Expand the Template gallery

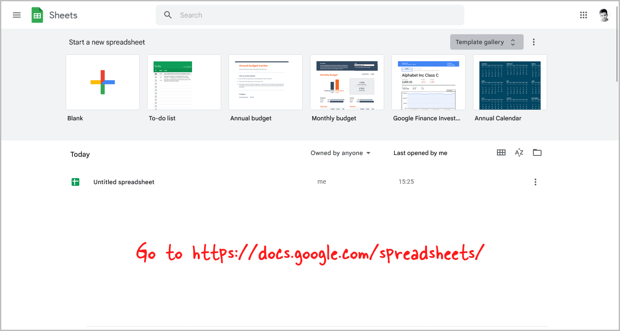click(x=487, y=42)
